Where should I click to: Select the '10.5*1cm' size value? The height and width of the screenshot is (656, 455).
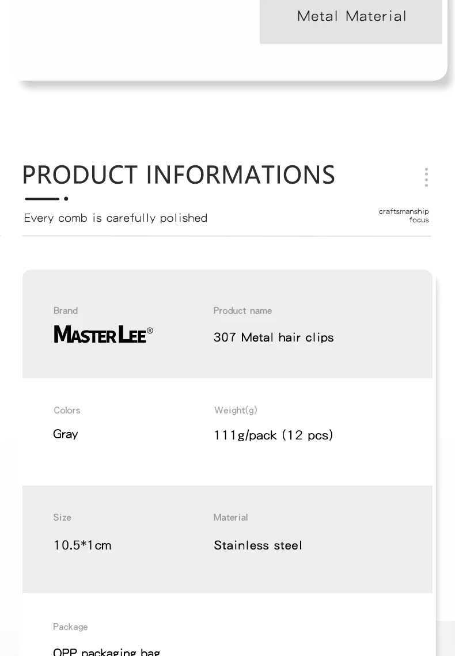click(82, 545)
